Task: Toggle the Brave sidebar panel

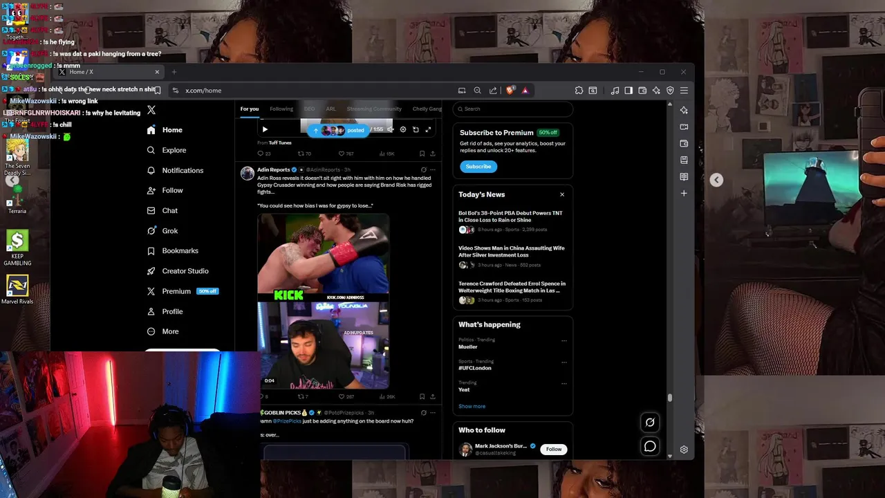Action: (x=628, y=90)
